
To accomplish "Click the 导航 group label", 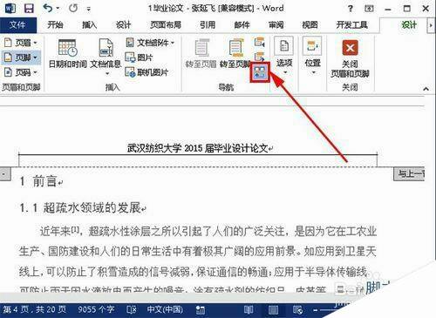I will pyautogui.click(x=226, y=87).
